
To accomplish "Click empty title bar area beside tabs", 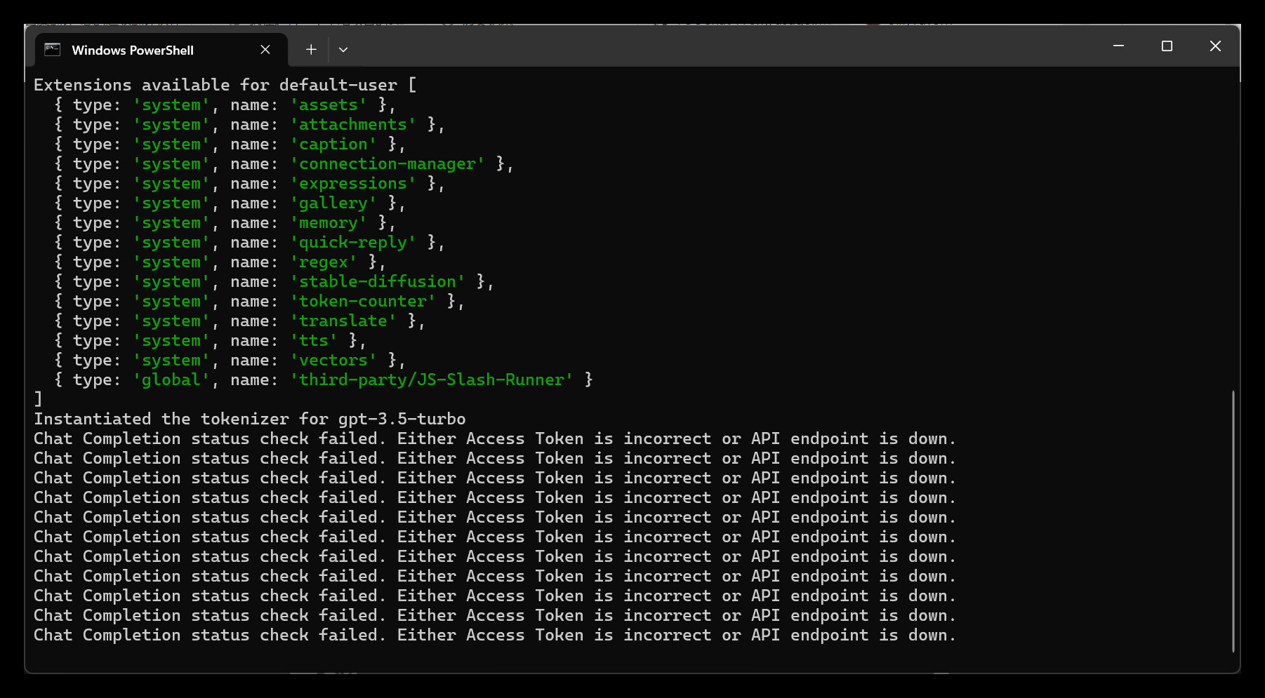I will pyautogui.click(x=702, y=48).
